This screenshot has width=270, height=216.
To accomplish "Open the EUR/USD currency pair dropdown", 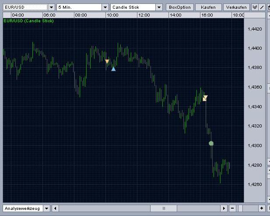I will tap(51, 7).
